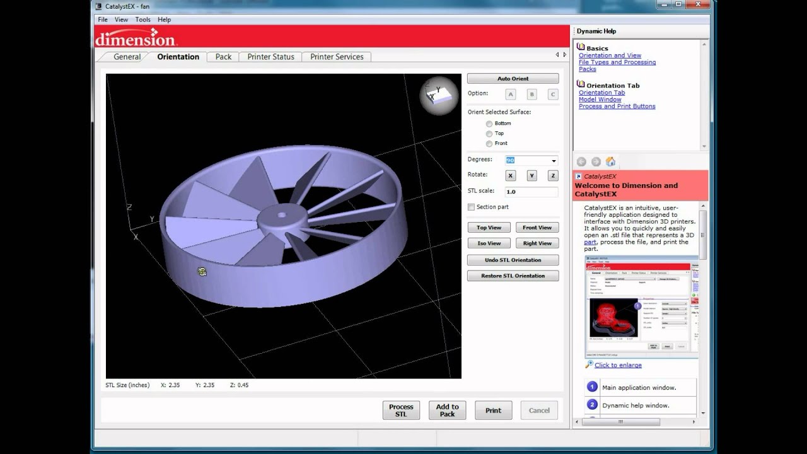Click the Auto Orient button
This screenshot has height=454, width=807.
coord(513,79)
